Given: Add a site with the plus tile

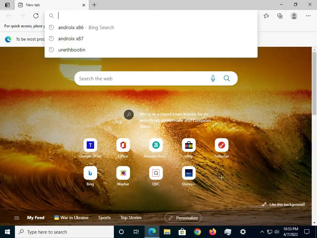Looking at the screenshot, I should [221, 178].
